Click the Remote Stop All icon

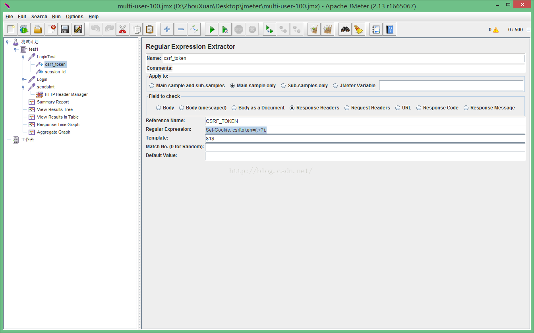[x=283, y=29]
